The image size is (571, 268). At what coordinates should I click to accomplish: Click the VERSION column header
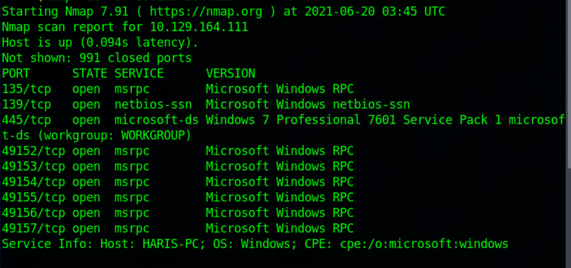(230, 74)
